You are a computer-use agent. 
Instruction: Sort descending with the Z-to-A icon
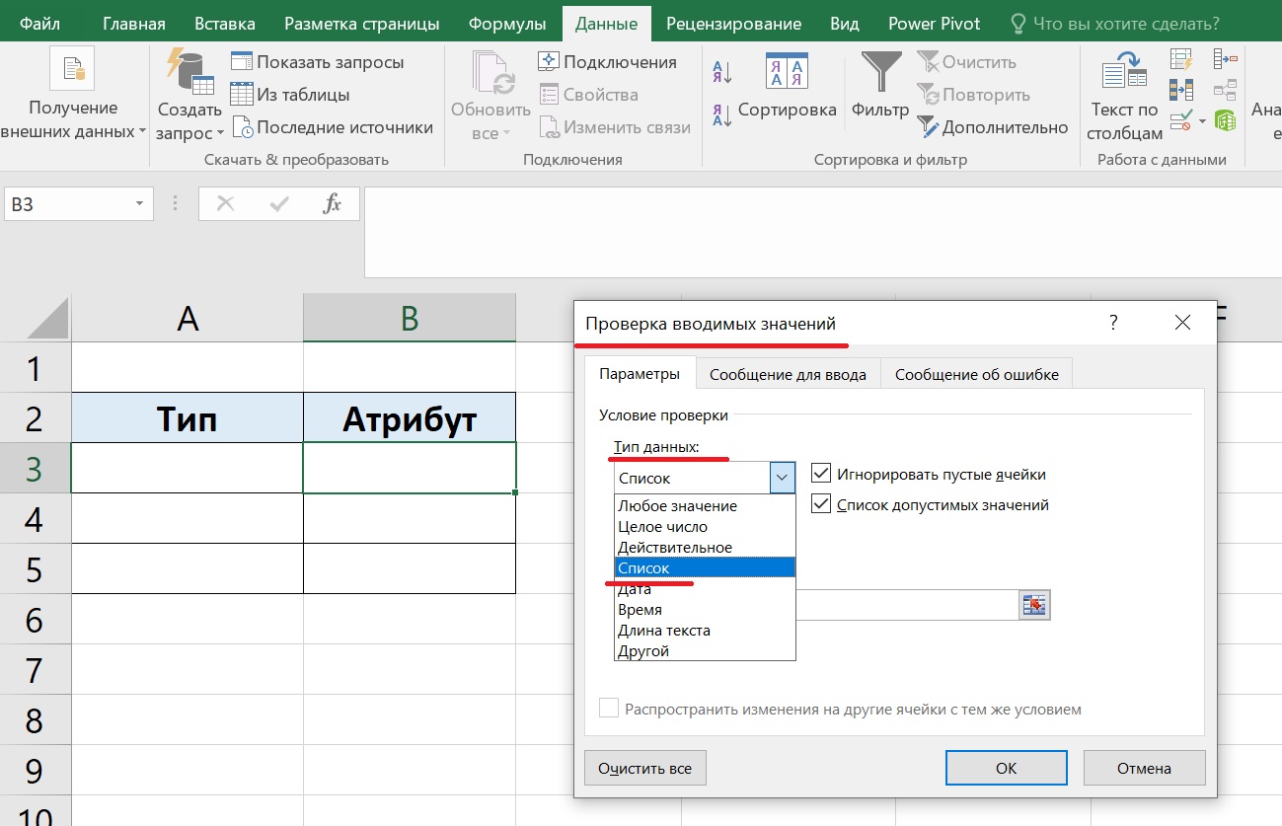pyautogui.click(x=721, y=114)
